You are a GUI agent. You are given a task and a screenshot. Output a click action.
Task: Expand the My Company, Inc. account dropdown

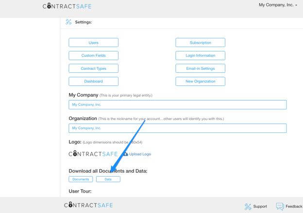pos(278,5)
